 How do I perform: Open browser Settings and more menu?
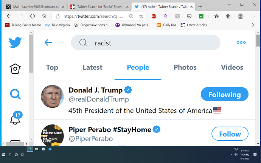[x=253, y=16]
